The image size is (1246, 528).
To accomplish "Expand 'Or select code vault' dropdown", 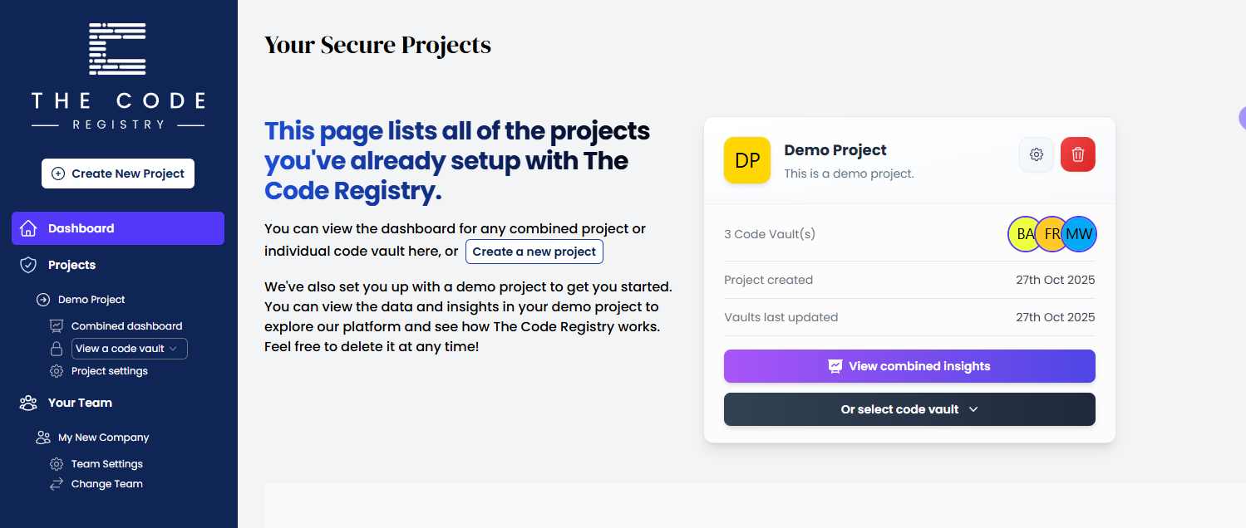I will [x=909, y=409].
